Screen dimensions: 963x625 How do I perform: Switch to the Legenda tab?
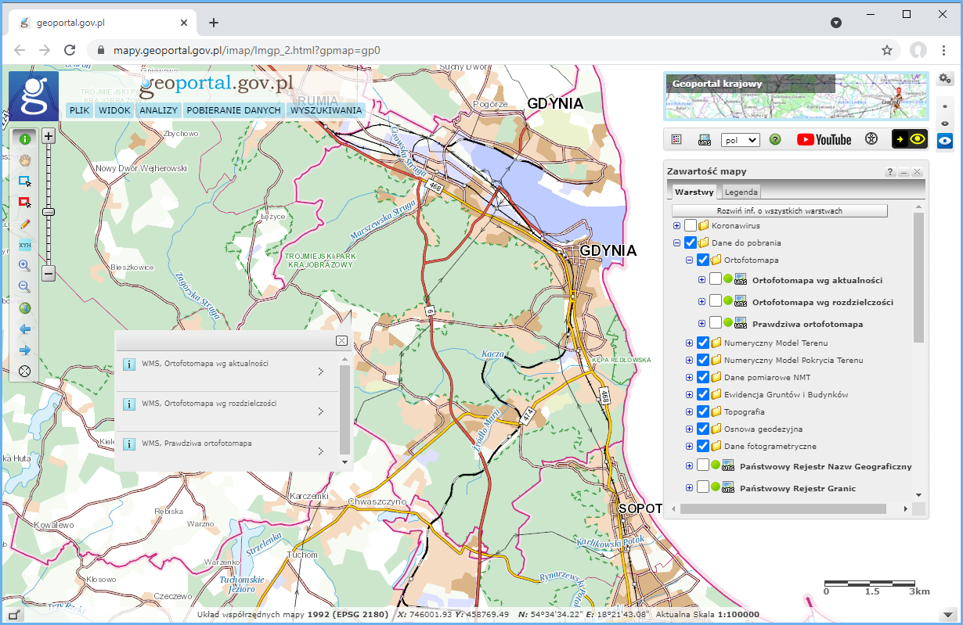(x=740, y=192)
